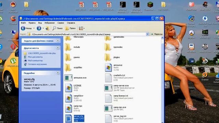Select the announce.exe icon
Image resolution: width=219 pixels, height=123 pixels.
click(68, 78)
